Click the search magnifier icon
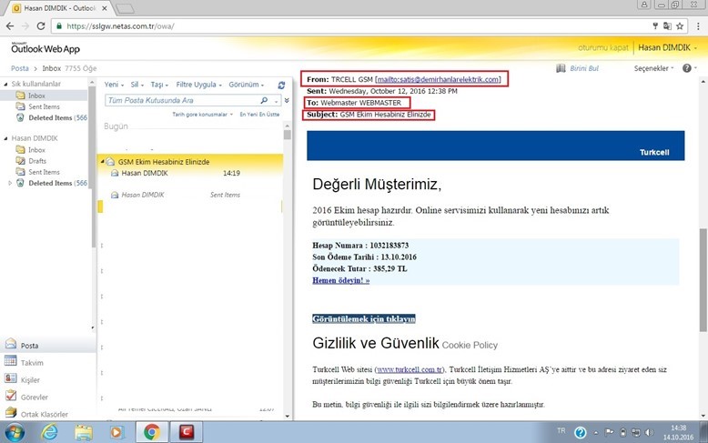This screenshot has height=443, width=708. 264,100
